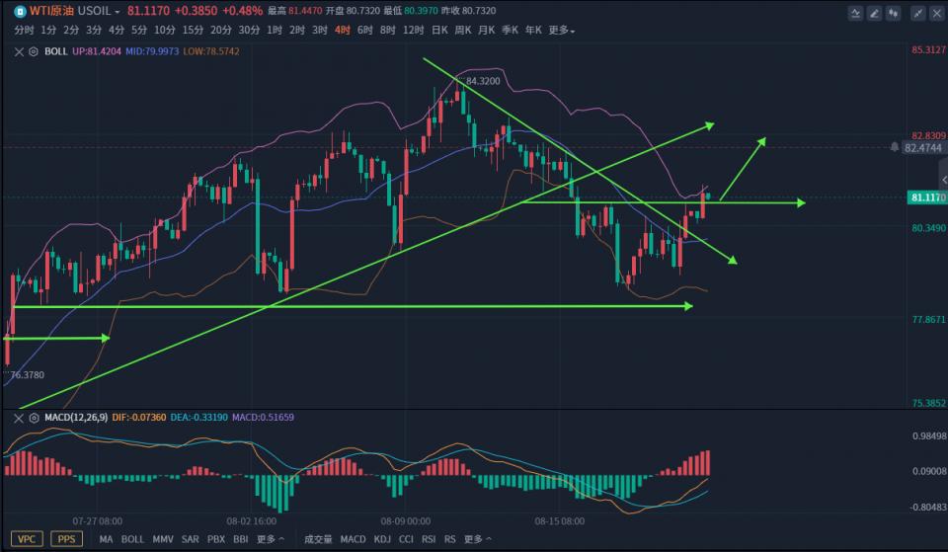This screenshot has width=948, height=552.
Task: Enable the PBX main indicator
Action: [216, 539]
